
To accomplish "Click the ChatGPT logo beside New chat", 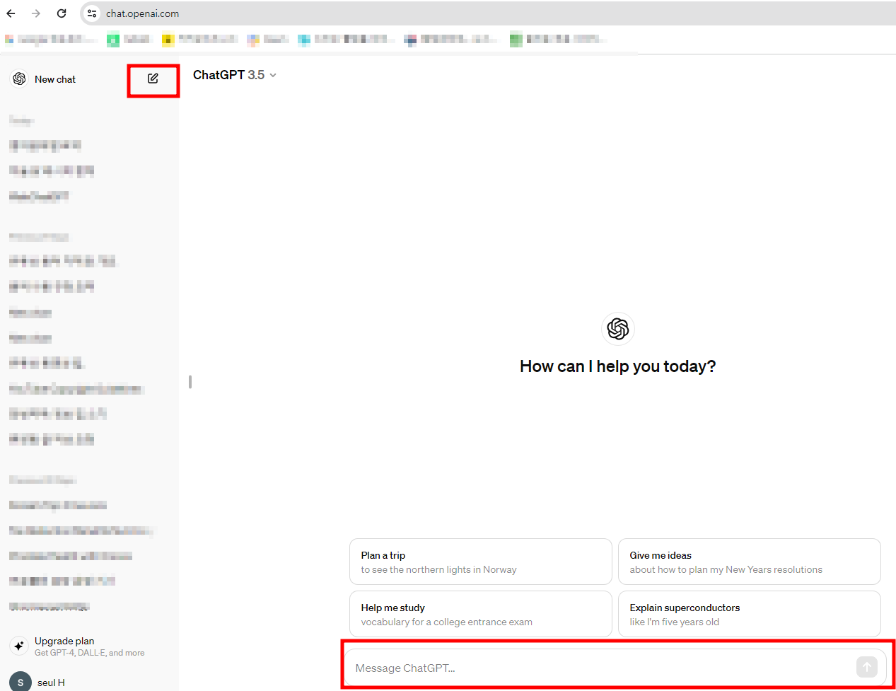I will [x=20, y=79].
